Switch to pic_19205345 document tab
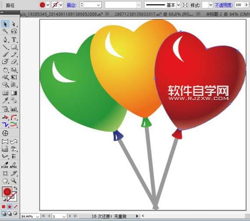 (62, 14)
